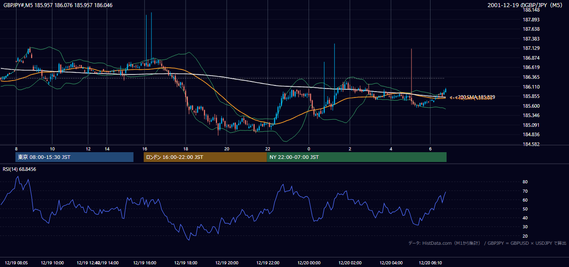
Task: Select the 東京 08:00-15:30 JST session bar
Action: click(x=74, y=157)
